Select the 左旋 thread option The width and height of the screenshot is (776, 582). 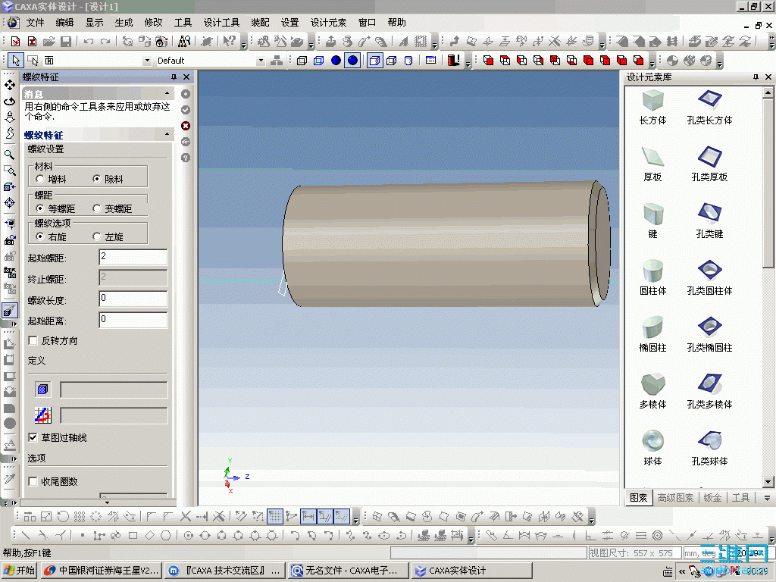(97, 236)
